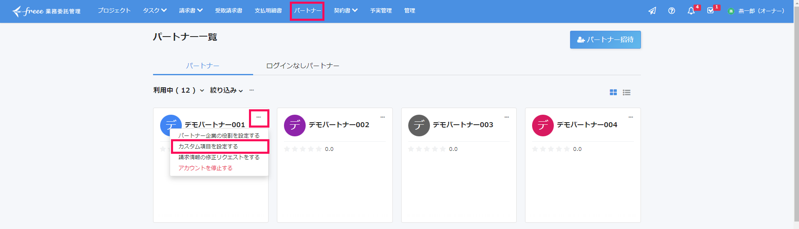Go to 予実管理 in the top menu
The width and height of the screenshot is (799, 229).
coord(381,10)
